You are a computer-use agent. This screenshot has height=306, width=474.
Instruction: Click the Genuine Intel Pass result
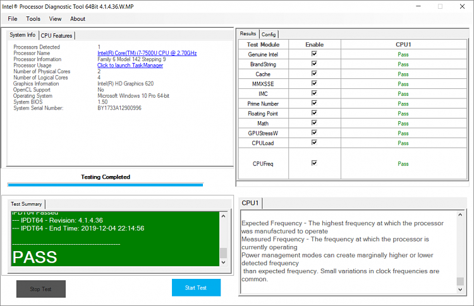(403, 55)
